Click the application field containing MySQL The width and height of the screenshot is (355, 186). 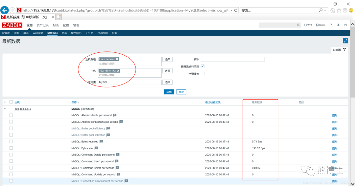pos(130,82)
